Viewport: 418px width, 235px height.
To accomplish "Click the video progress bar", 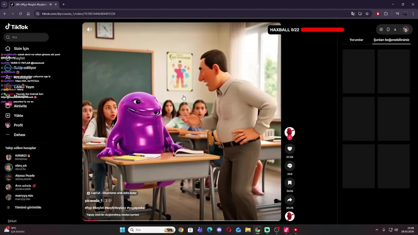I will click(182, 220).
